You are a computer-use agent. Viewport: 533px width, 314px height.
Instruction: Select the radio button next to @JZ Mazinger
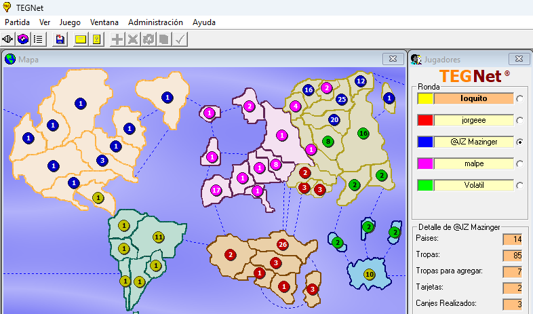coord(519,142)
